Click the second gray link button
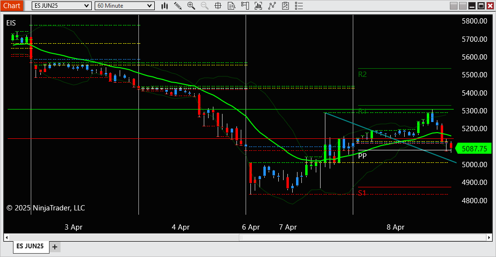496x257 pixels. [463, 6]
